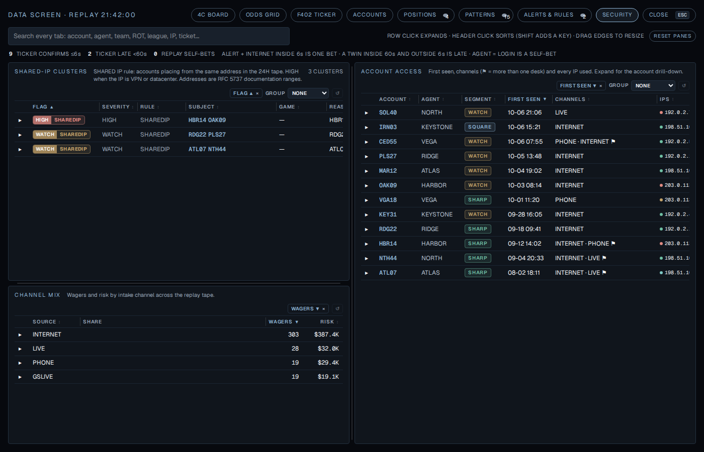Open GROUP dropdown in Account Access
704x452 pixels.
(x=653, y=86)
